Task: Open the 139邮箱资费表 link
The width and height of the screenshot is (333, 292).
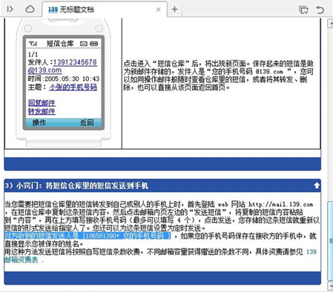Action: pyautogui.click(x=160, y=256)
